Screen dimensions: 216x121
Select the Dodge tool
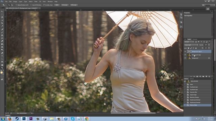click(2, 50)
